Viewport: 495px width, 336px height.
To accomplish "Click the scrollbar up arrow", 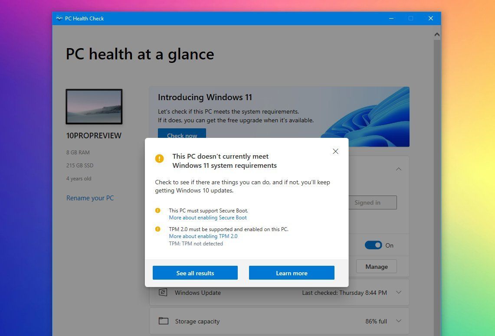I will 437,34.
